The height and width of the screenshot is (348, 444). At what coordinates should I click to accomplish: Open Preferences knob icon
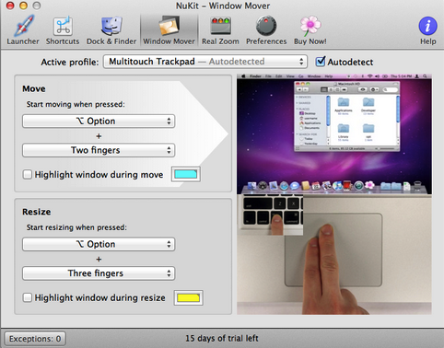point(266,30)
